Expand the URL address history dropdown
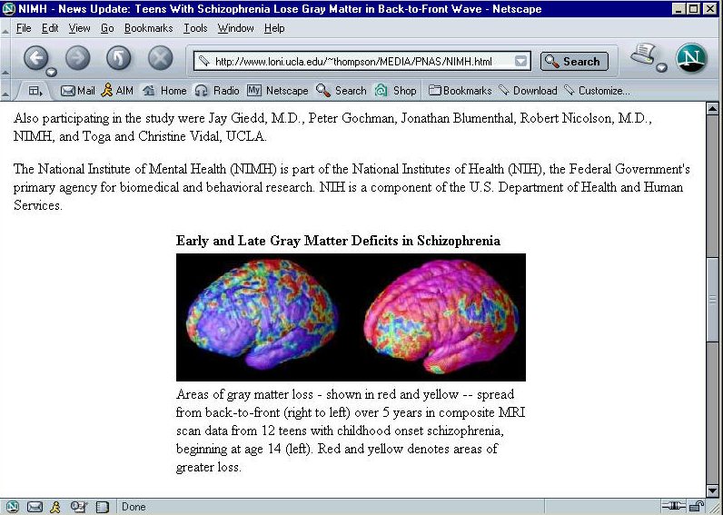The height and width of the screenshot is (515, 723). (x=520, y=62)
